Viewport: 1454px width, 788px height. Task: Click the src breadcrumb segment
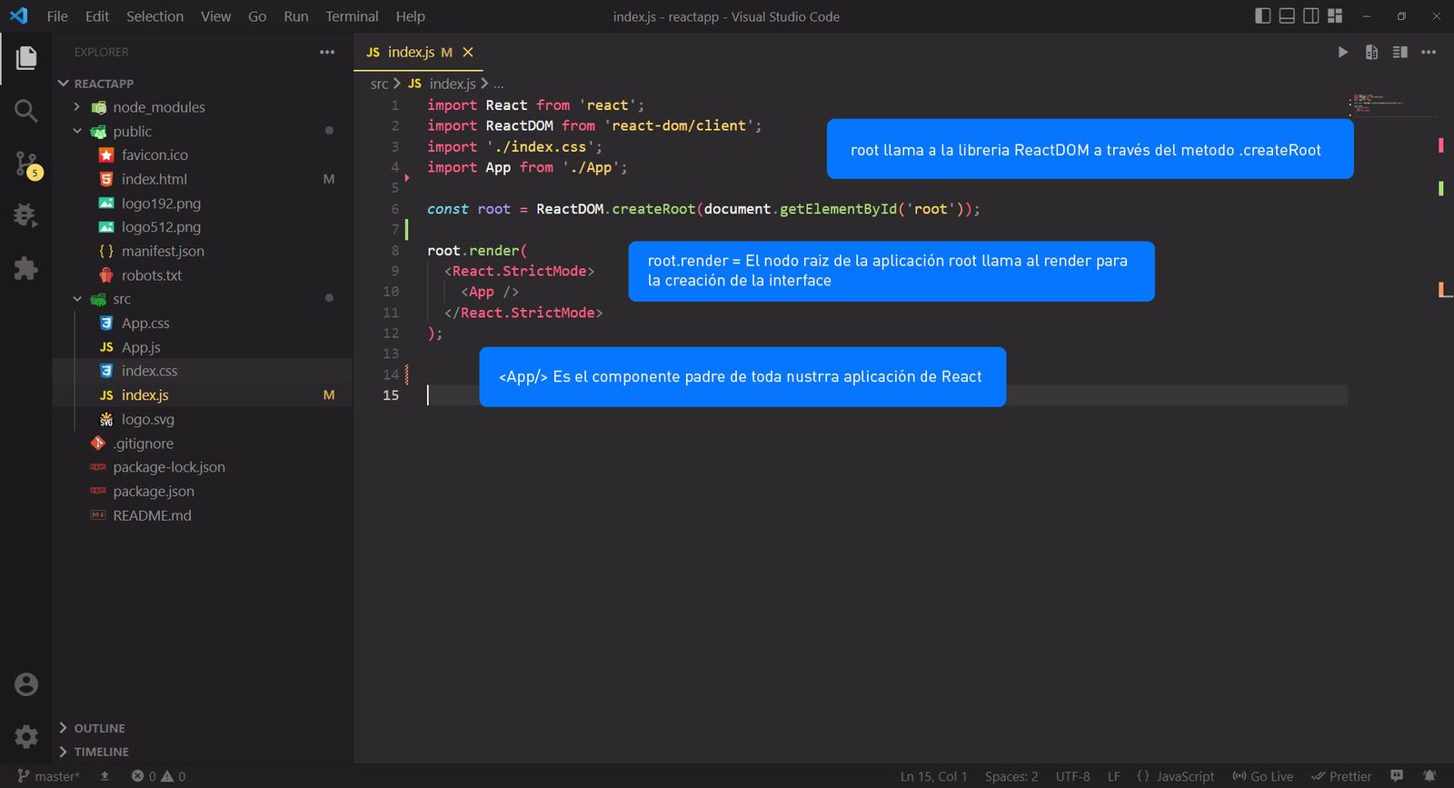[x=379, y=84]
